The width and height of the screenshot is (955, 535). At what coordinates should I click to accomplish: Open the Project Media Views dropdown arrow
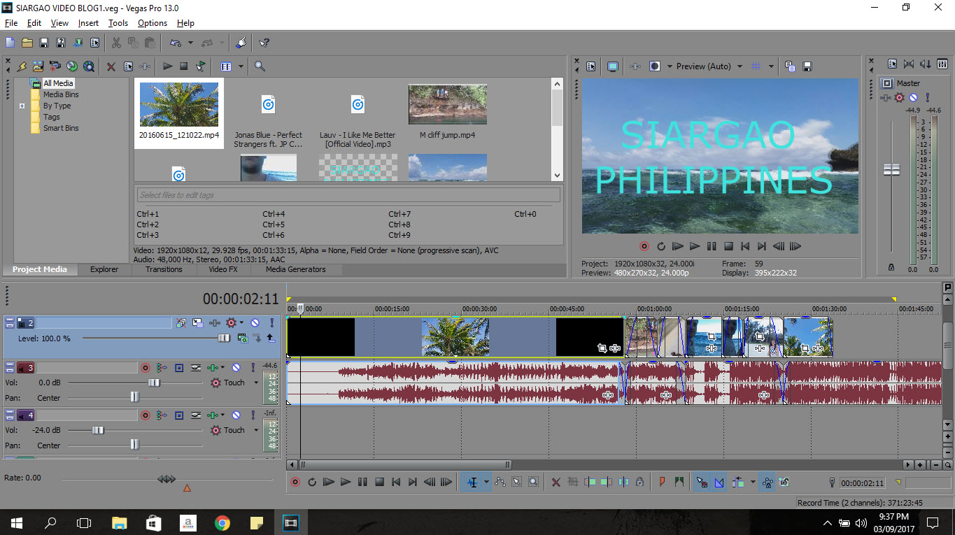(241, 66)
